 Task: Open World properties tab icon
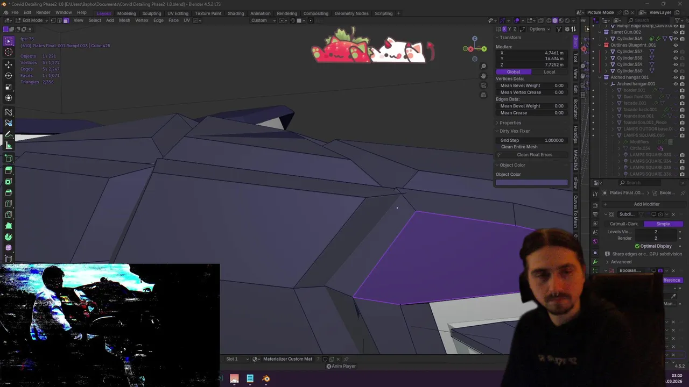(595, 241)
